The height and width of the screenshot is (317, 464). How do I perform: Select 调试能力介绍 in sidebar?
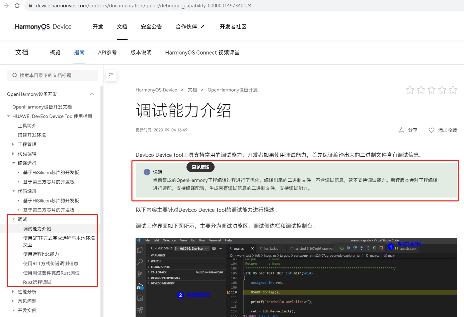37,229
